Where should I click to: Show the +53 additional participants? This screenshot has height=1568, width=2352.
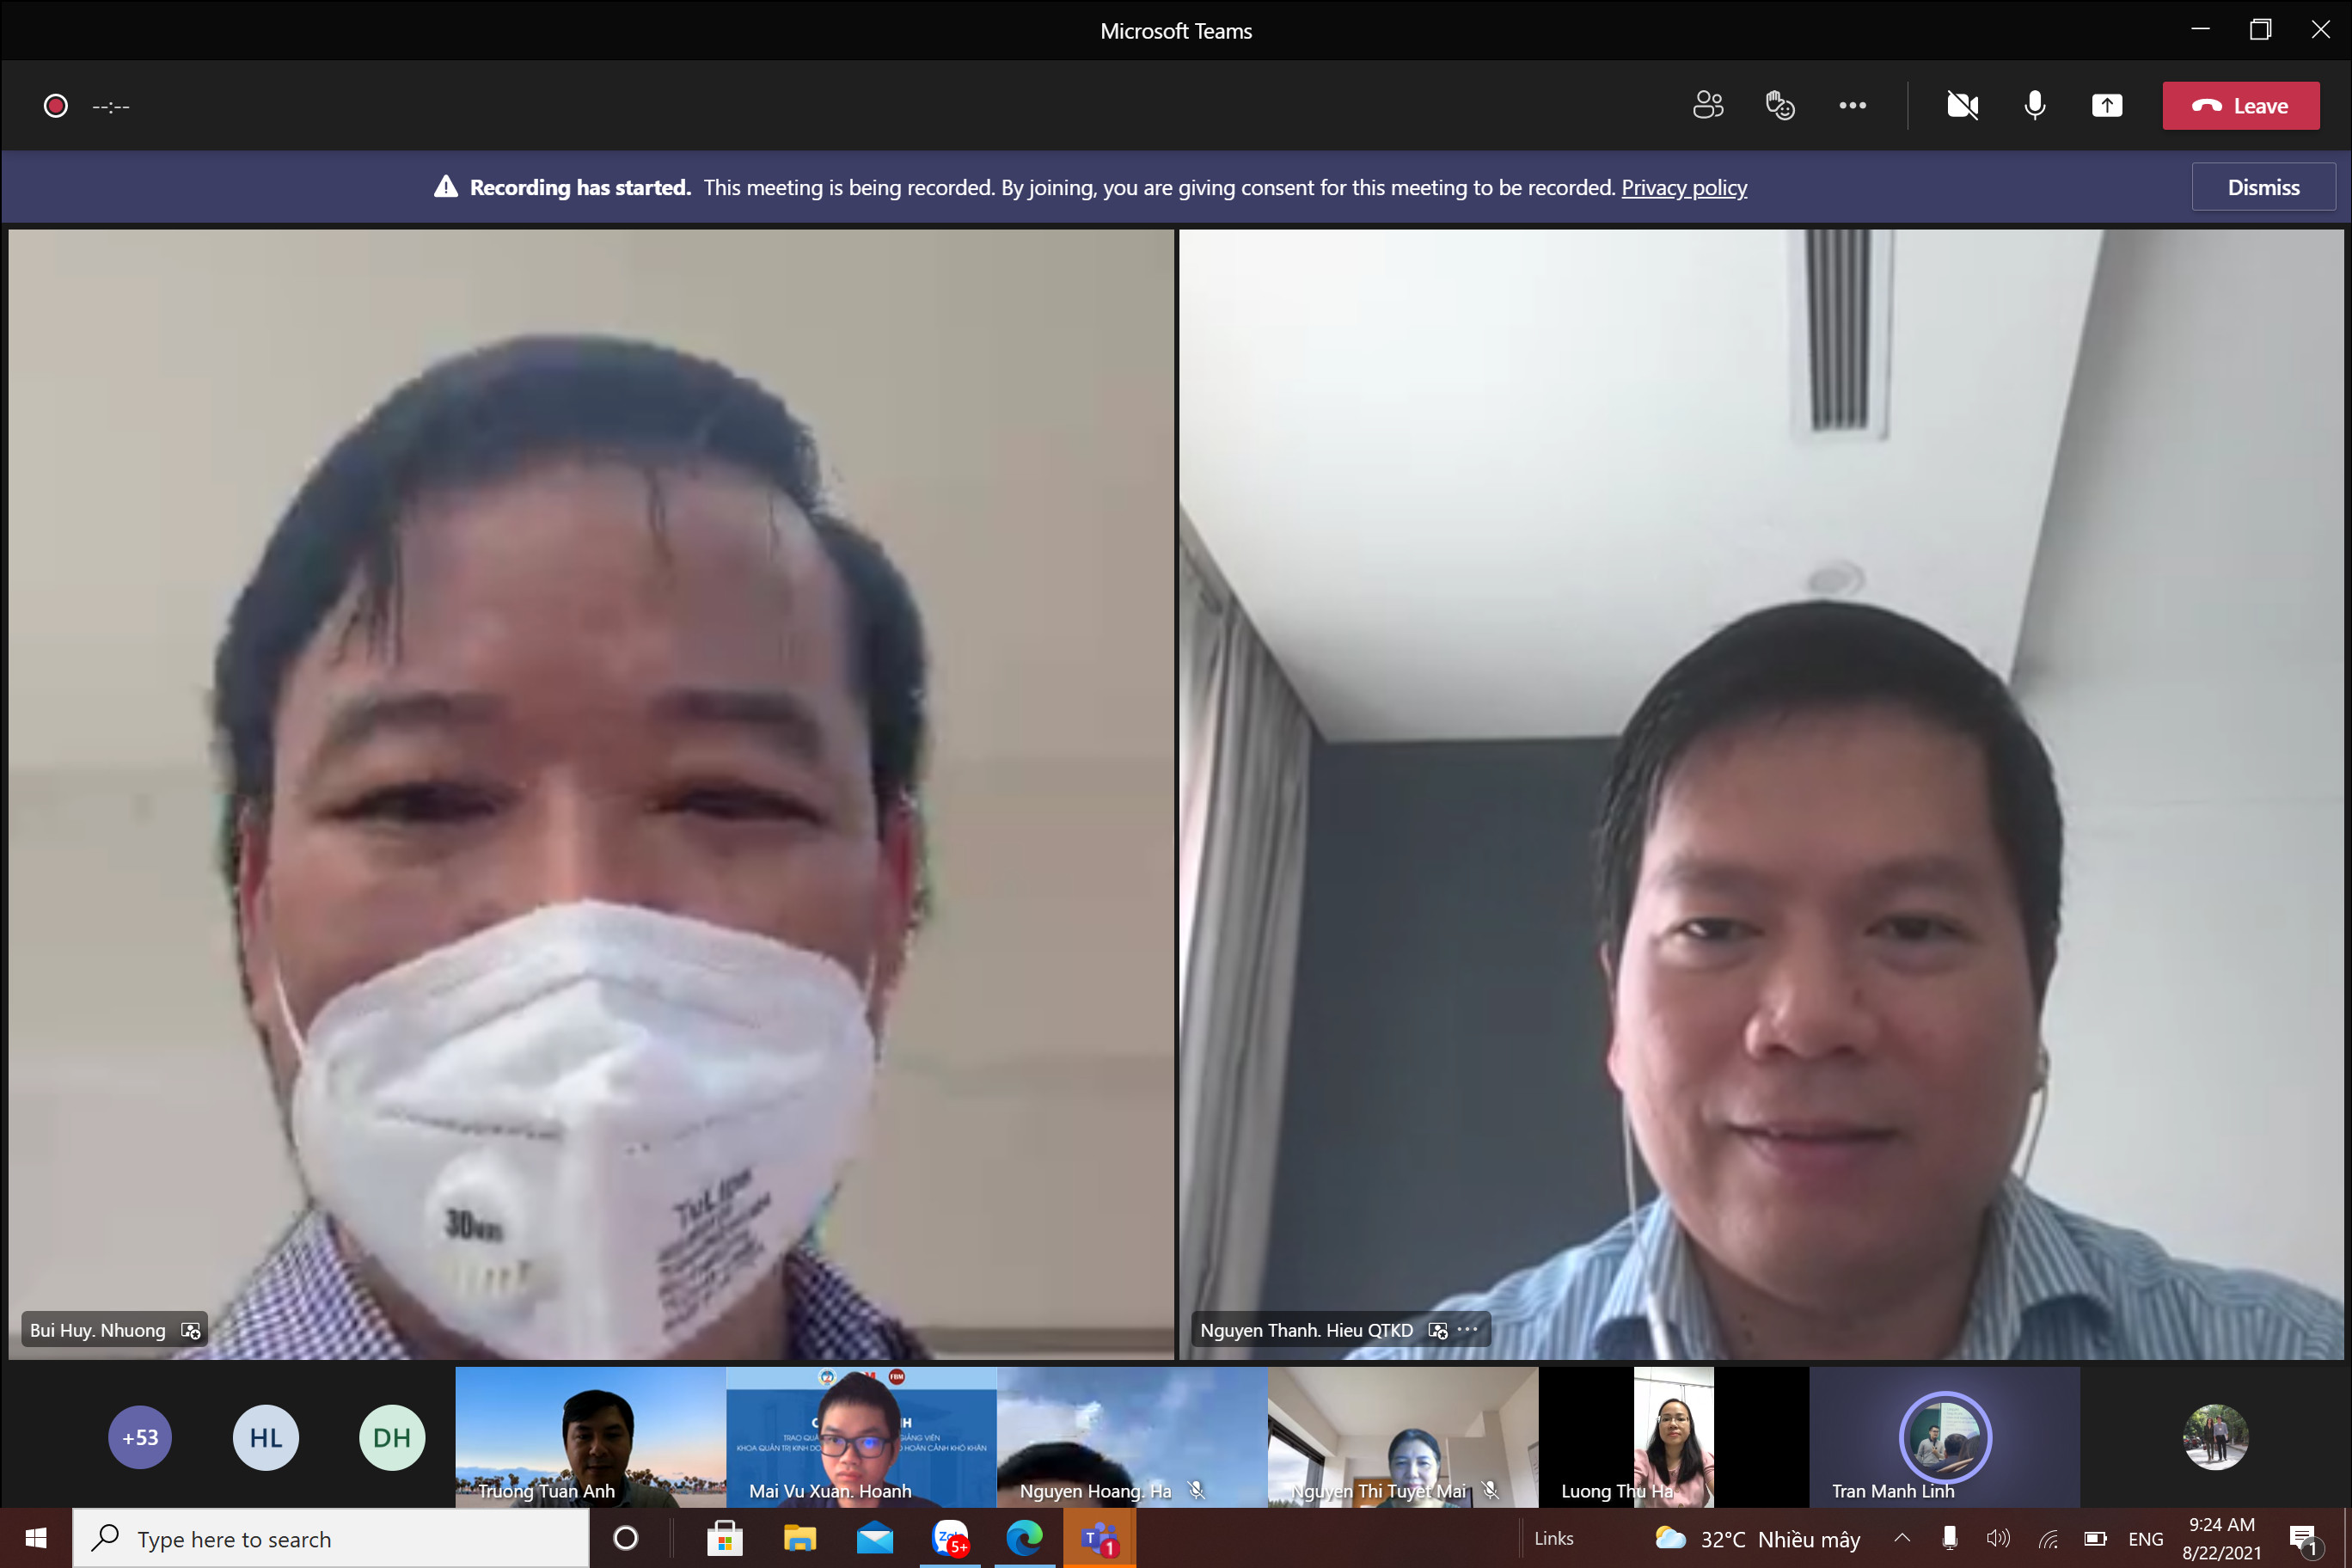140,1437
